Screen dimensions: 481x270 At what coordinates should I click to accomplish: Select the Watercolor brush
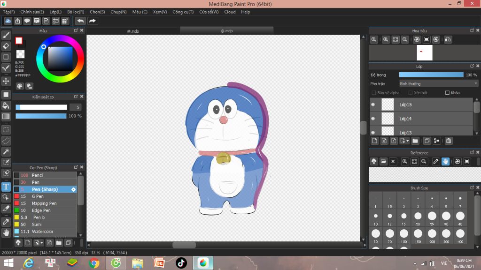pos(45,232)
